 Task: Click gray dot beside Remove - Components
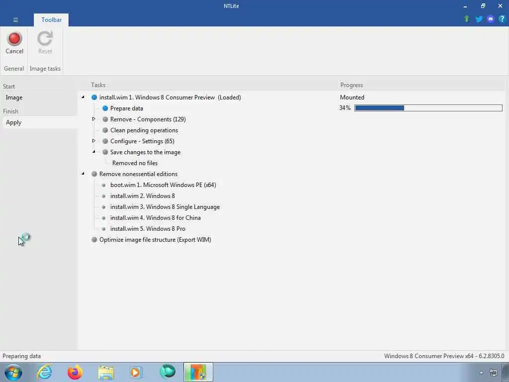click(105, 119)
